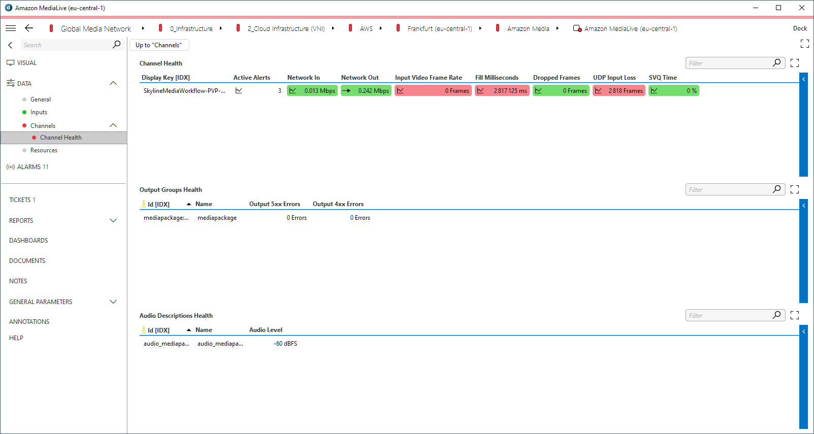Click Channel Health filter magnifier icon

pos(777,63)
